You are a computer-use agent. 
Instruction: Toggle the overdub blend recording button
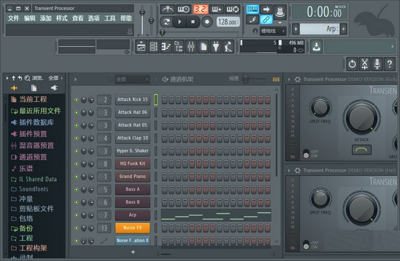(x=216, y=9)
